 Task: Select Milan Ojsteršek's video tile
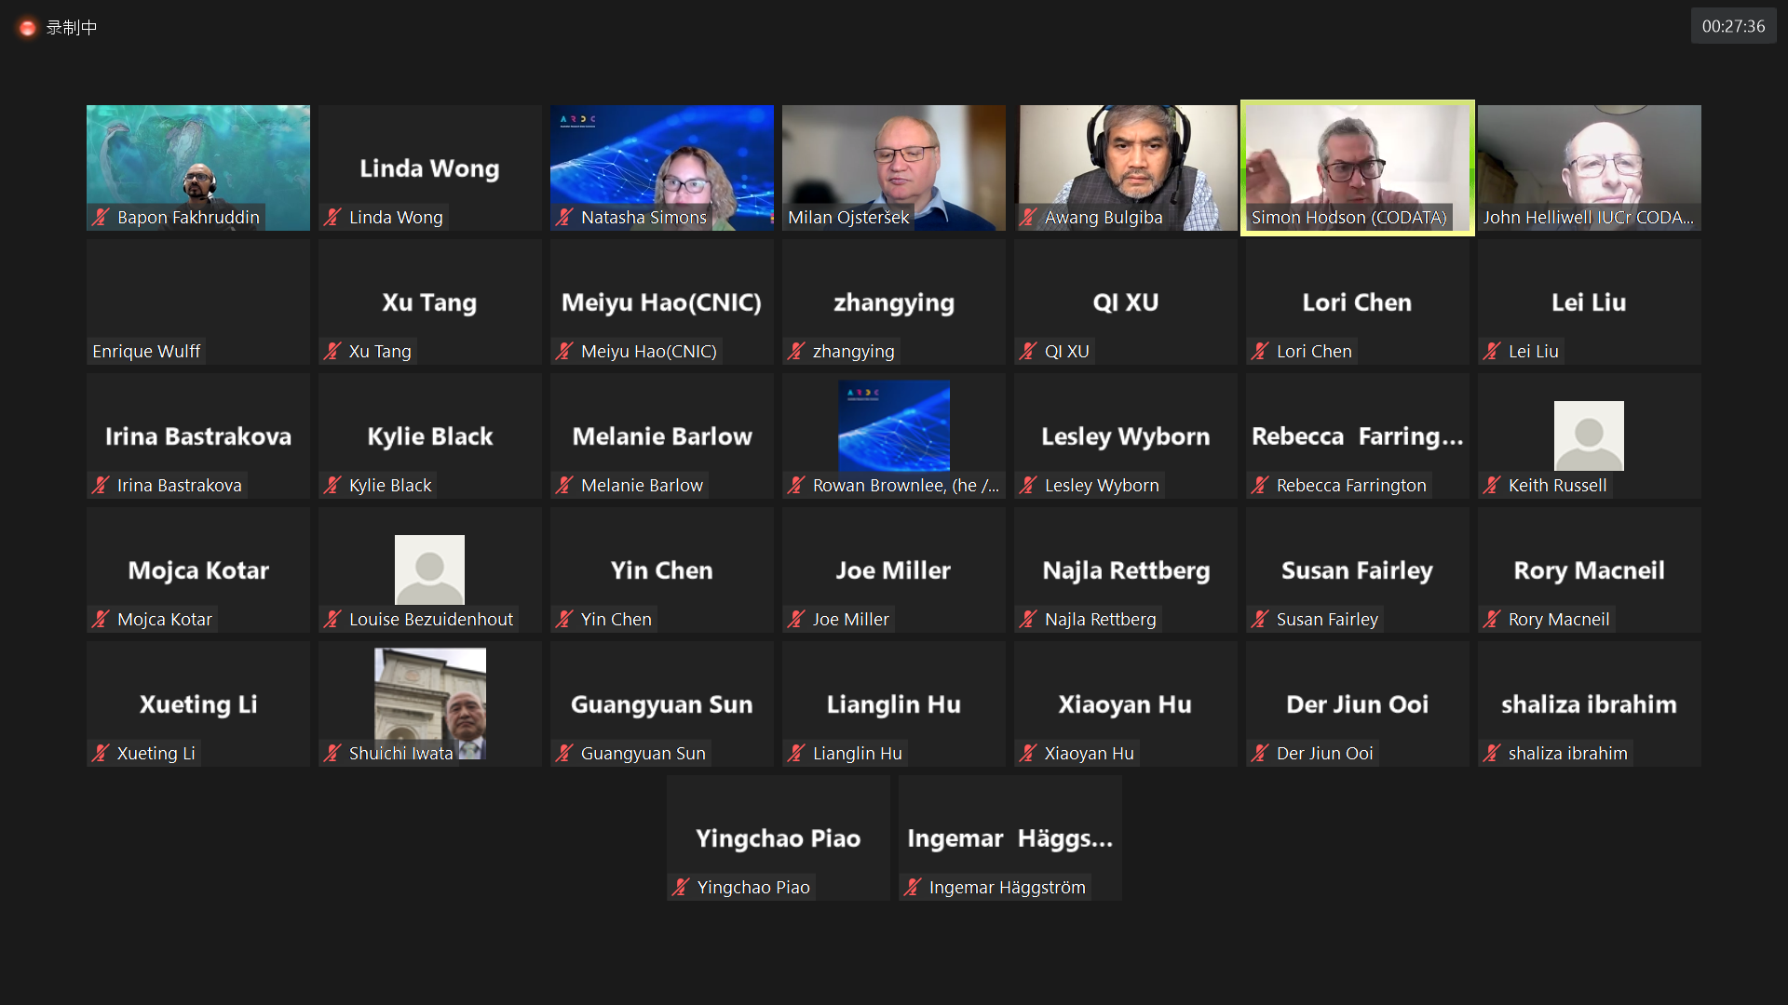894,167
